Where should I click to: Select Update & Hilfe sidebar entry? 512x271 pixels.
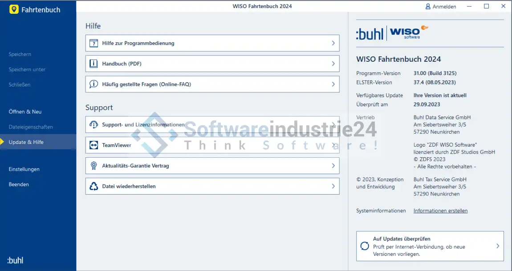click(x=26, y=142)
